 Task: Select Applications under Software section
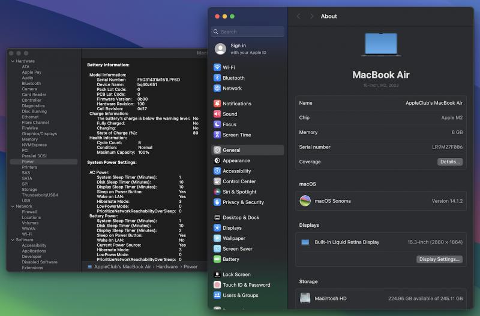34,251
